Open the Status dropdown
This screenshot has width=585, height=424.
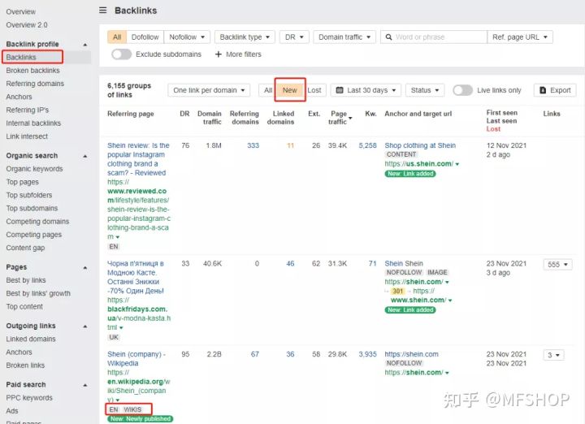coord(425,90)
